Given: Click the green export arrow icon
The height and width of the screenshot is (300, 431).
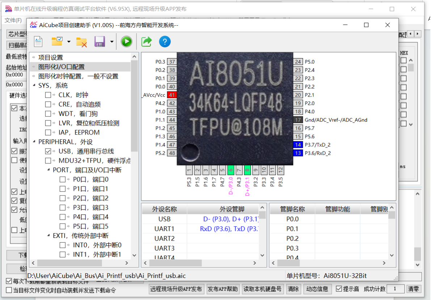Looking at the screenshot, I should pyautogui.click(x=147, y=42).
